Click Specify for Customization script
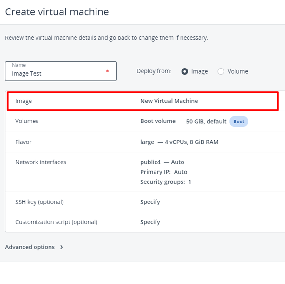This screenshot has width=285, height=284. (x=150, y=222)
